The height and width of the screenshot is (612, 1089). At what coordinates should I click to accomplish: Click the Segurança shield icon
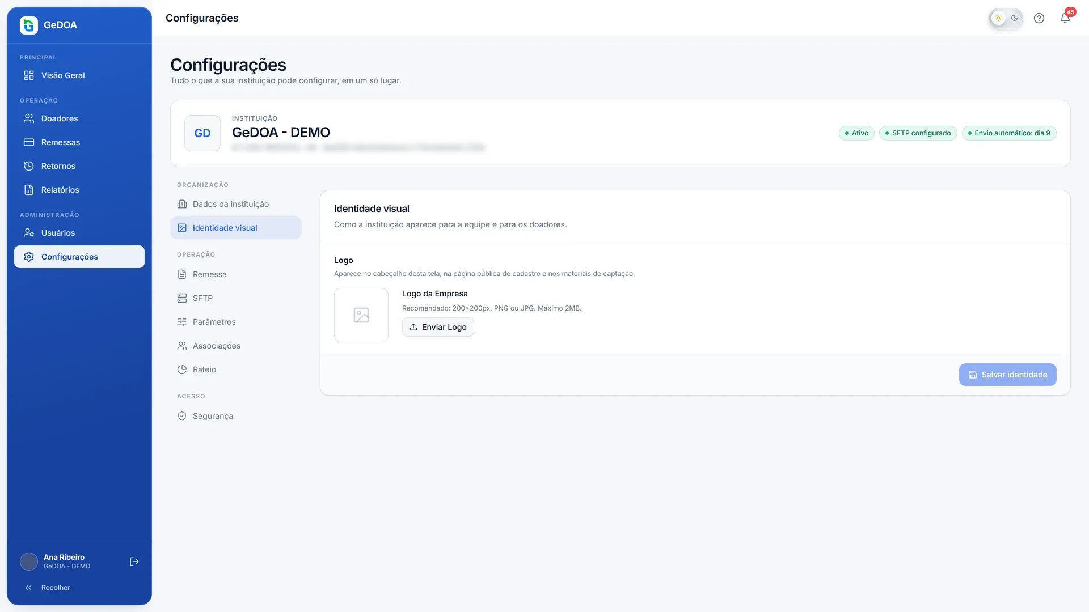pyautogui.click(x=182, y=416)
